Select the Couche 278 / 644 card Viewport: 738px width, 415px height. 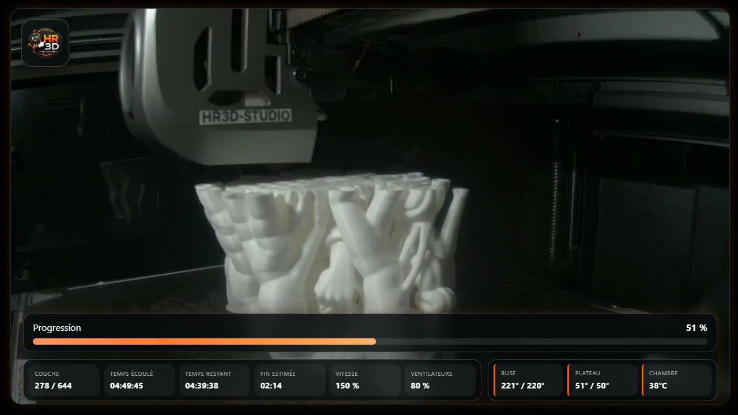(64, 380)
